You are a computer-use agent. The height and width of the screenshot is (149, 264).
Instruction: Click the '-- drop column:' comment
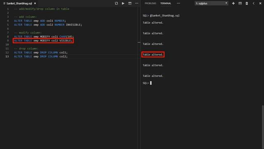point(26,48)
